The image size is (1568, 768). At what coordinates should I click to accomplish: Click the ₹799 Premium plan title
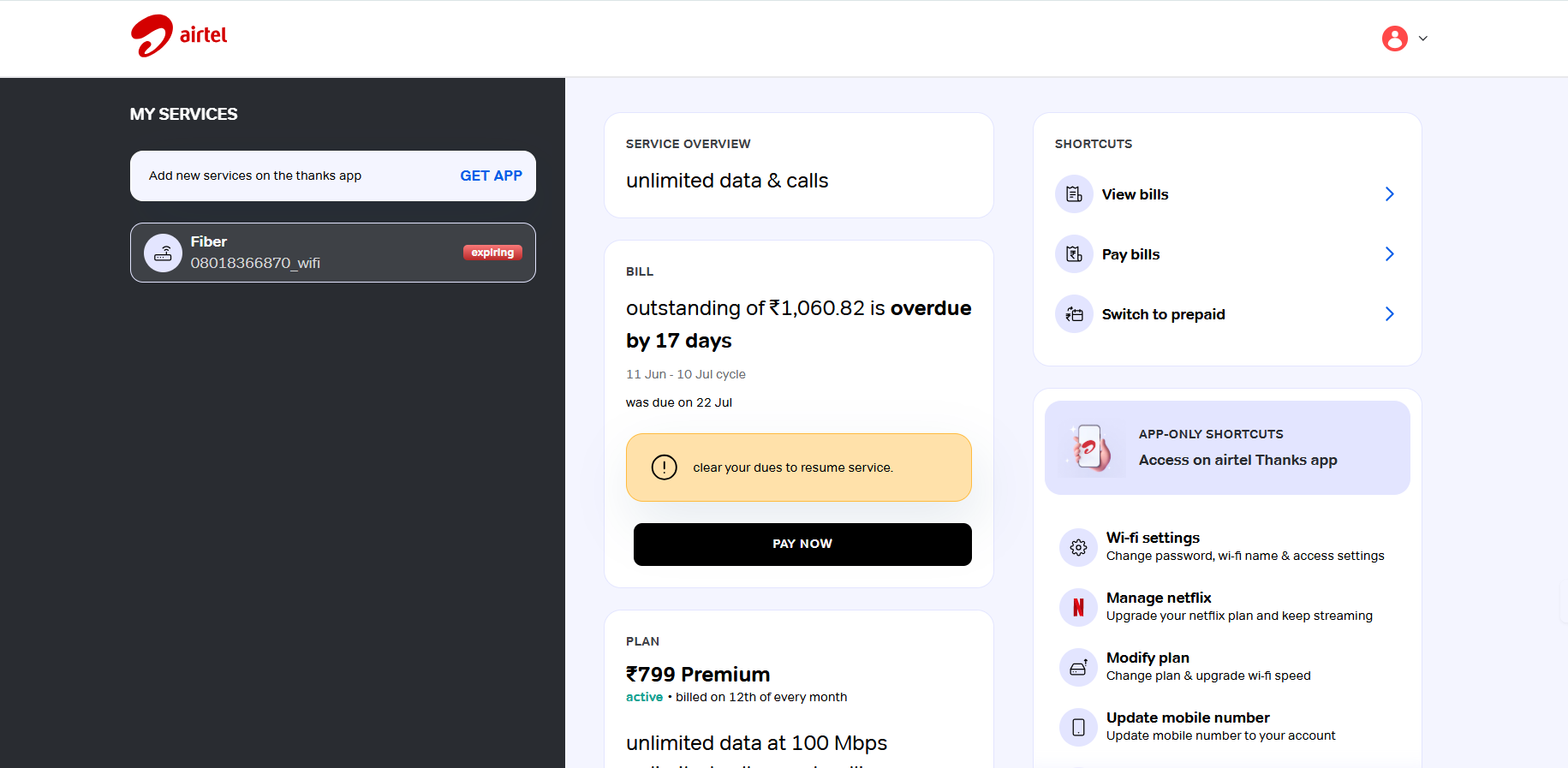pyautogui.click(x=698, y=675)
